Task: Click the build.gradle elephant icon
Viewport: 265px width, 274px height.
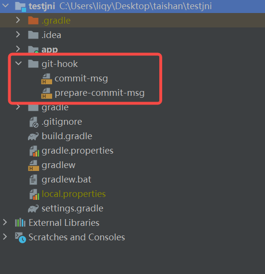Action: click(33, 136)
